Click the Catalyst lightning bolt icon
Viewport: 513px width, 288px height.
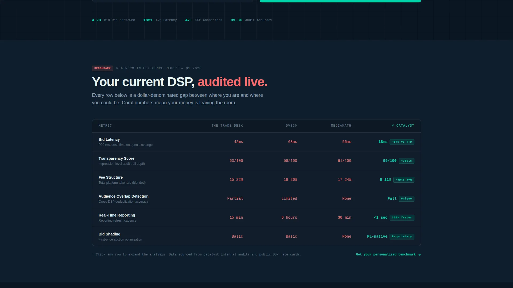point(393,126)
